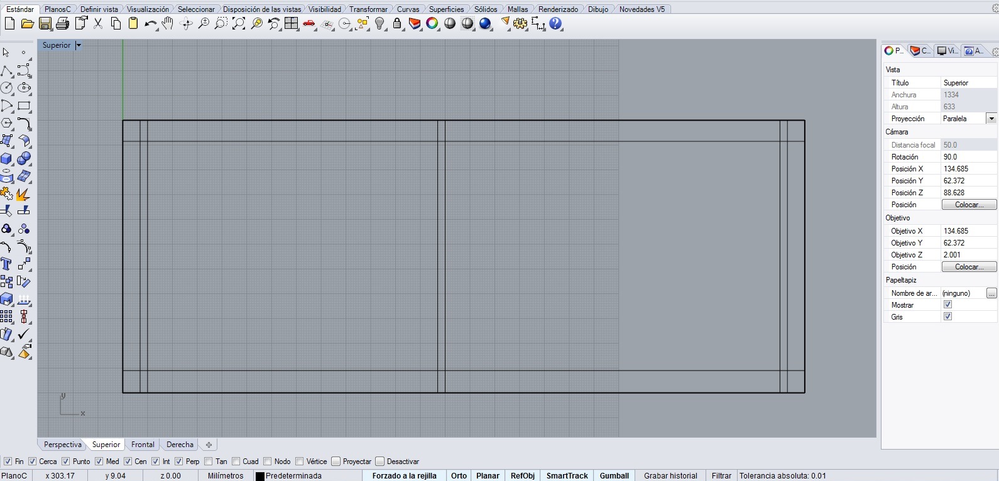999x481 pixels.
Task: Click the padlock lock objects icon
Action: (x=397, y=24)
